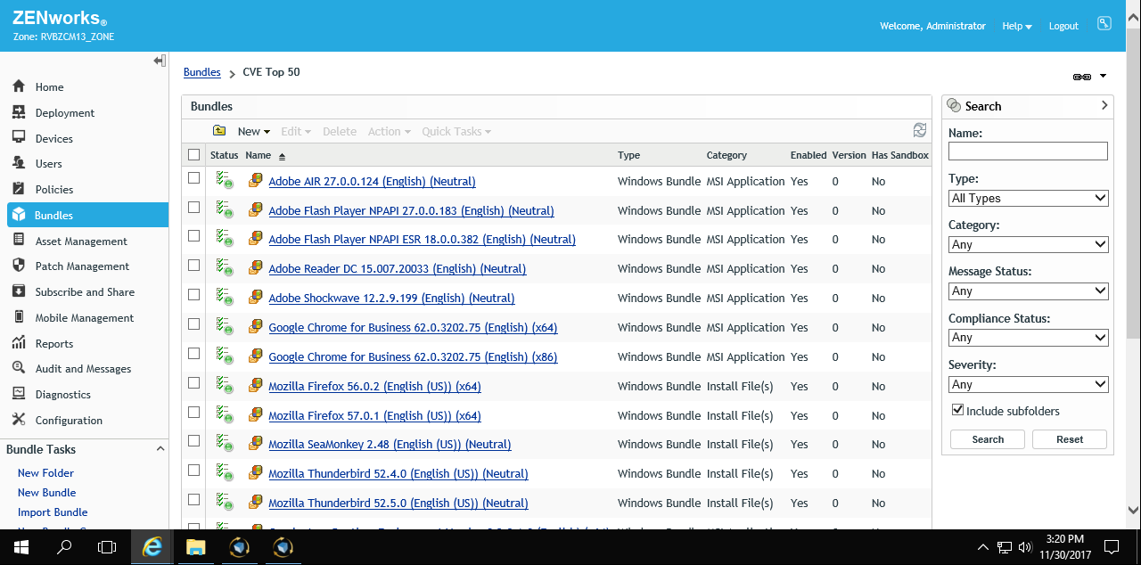This screenshot has width=1141, height=565.
Task: Click the Import Bundle task link
Action: [x=53, y=512]
